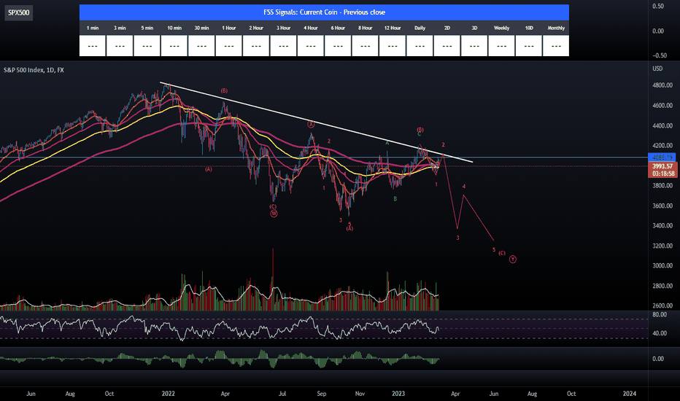
Task: Click the 12 Hour column header
Action: click(393, 28)
